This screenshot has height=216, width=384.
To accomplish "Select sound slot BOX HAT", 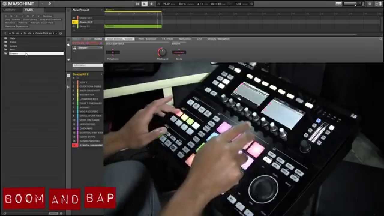I will (87, 107).
